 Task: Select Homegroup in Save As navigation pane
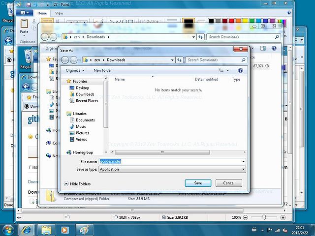click(83, 152)
